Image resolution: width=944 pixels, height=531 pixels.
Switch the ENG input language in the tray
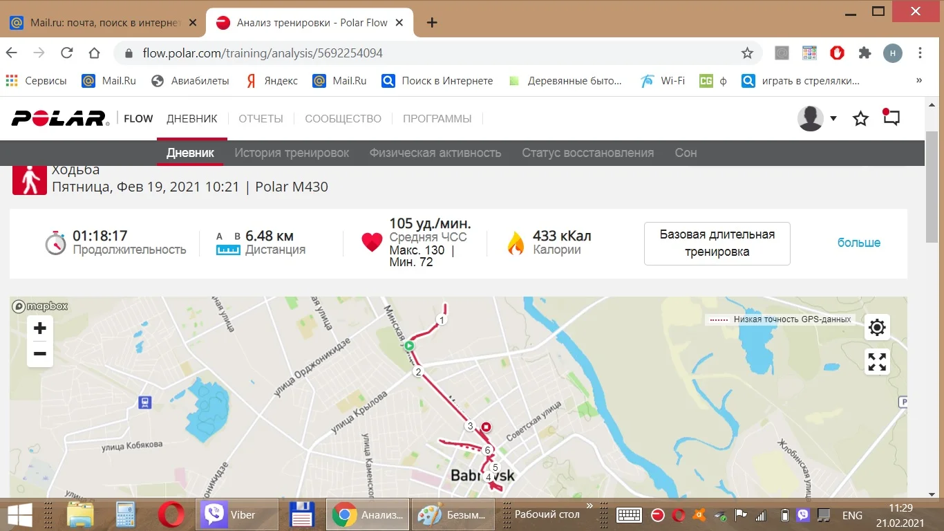[852, 515]
